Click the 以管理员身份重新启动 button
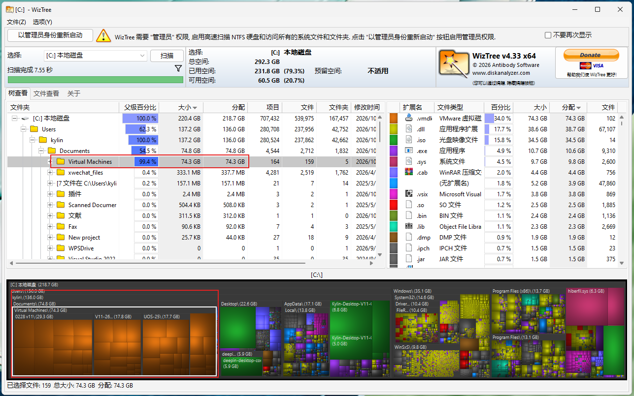The image size is (634, 396). [51, 35]
